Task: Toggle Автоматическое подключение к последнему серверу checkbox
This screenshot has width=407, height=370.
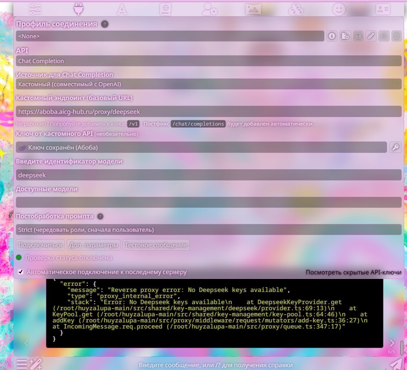Action: point(20,272)
